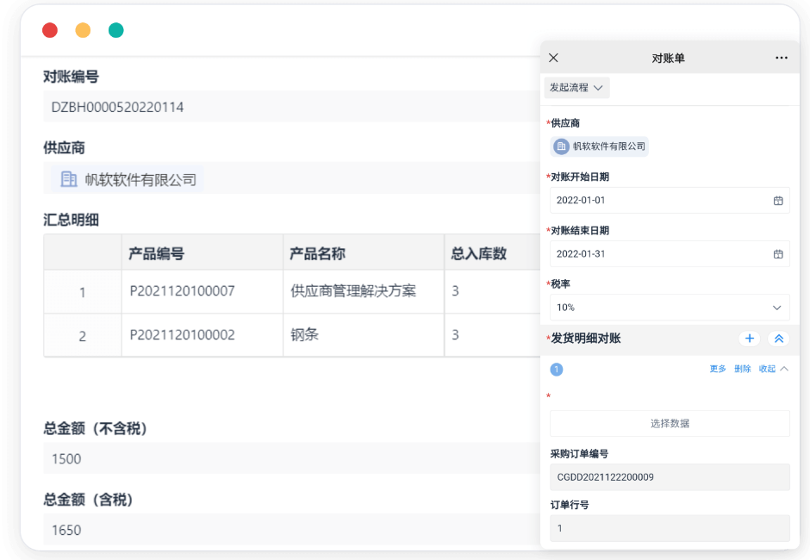
Task: Select cell P2021120100007
Action: (202, 291)
